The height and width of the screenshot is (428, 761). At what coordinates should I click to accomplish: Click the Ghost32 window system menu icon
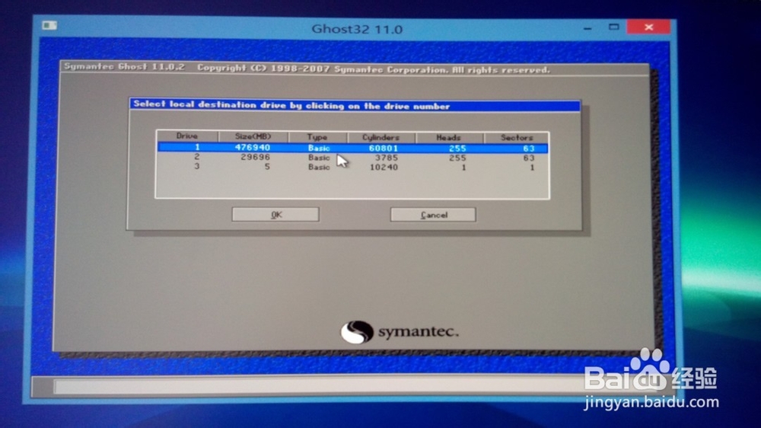(x=49, y=25)
